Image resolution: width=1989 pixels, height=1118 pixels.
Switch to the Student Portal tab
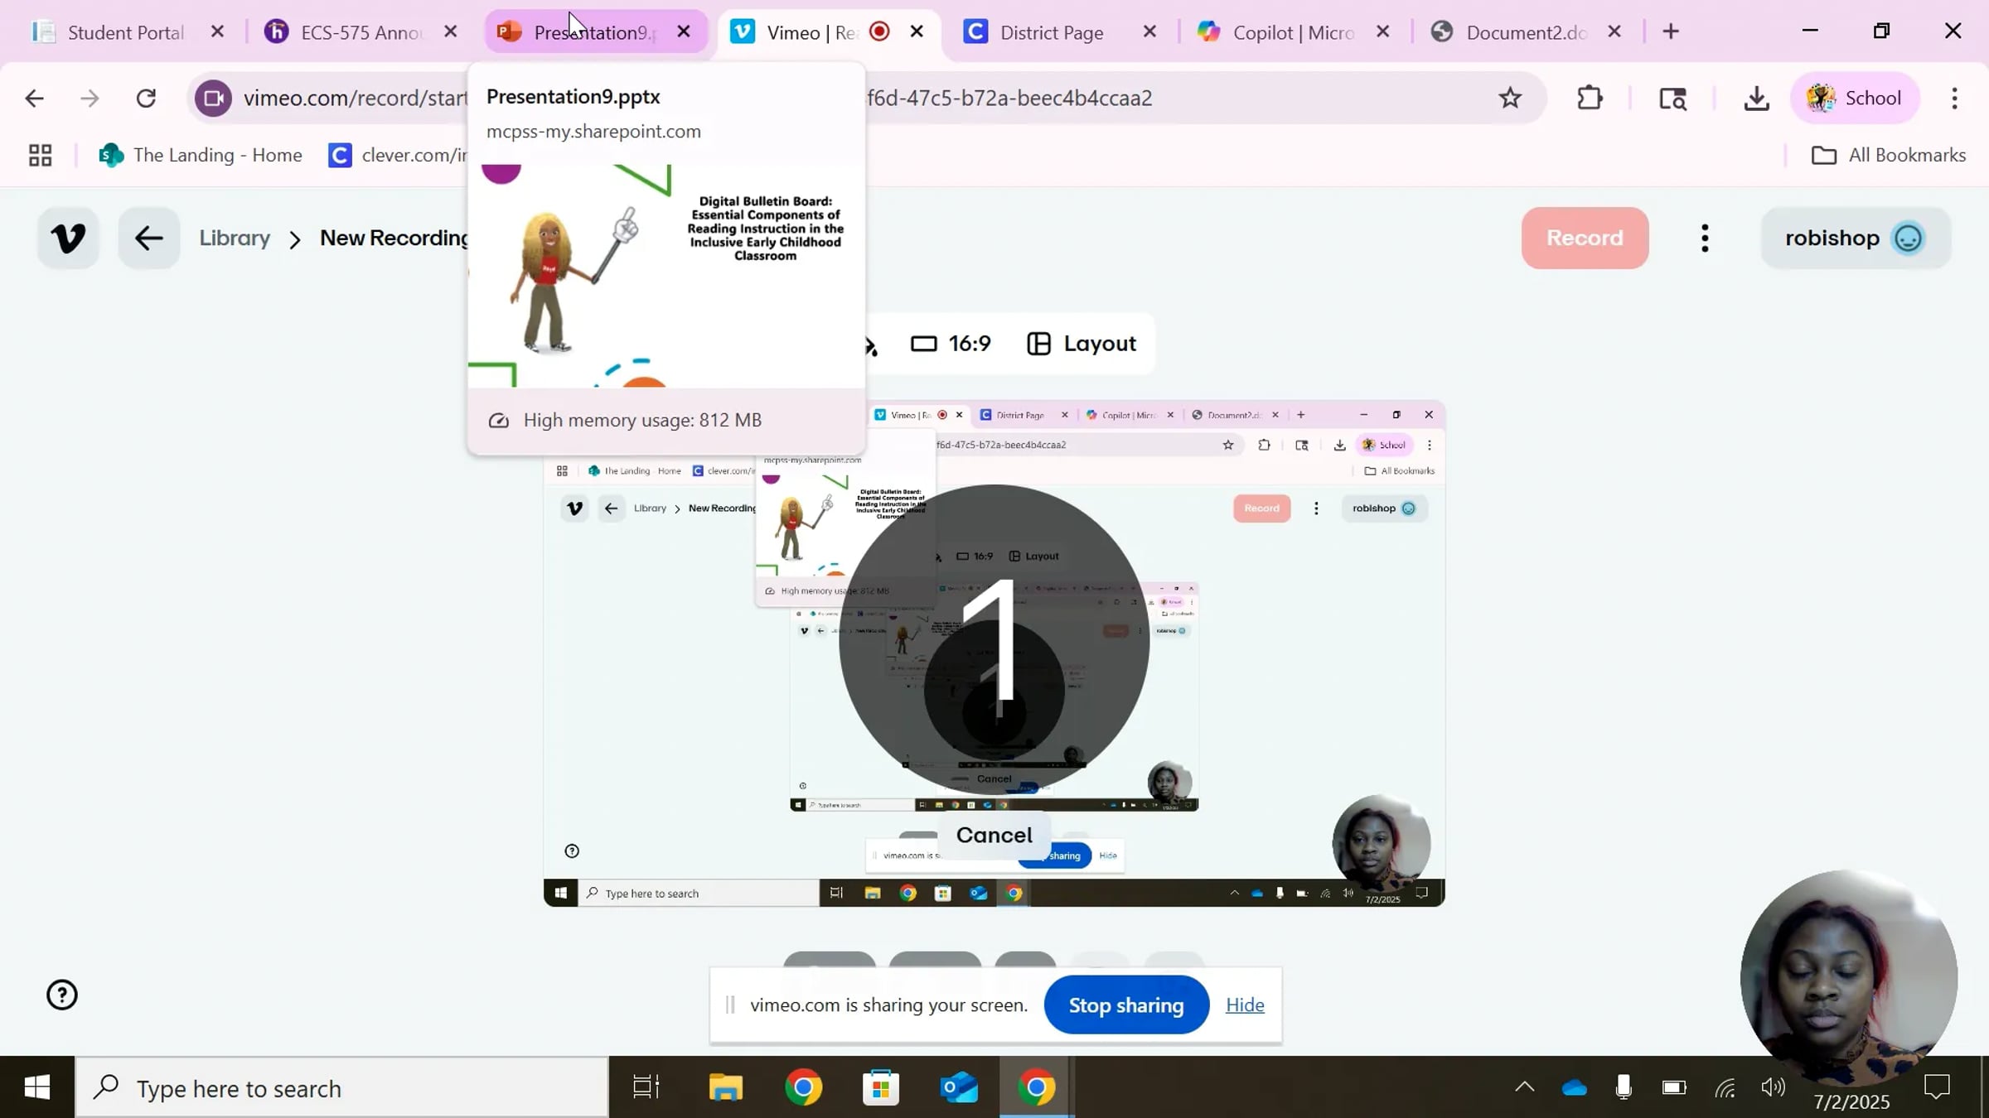coord(124,32)
